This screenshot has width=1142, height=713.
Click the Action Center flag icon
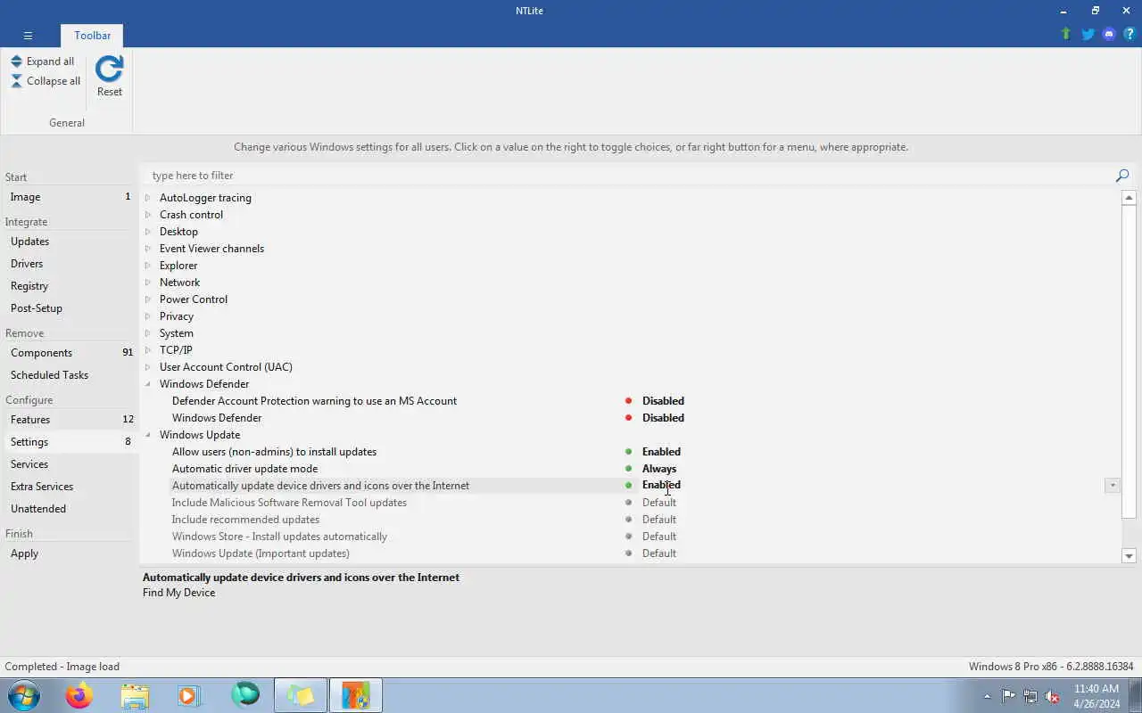(x=1008, y=696)
